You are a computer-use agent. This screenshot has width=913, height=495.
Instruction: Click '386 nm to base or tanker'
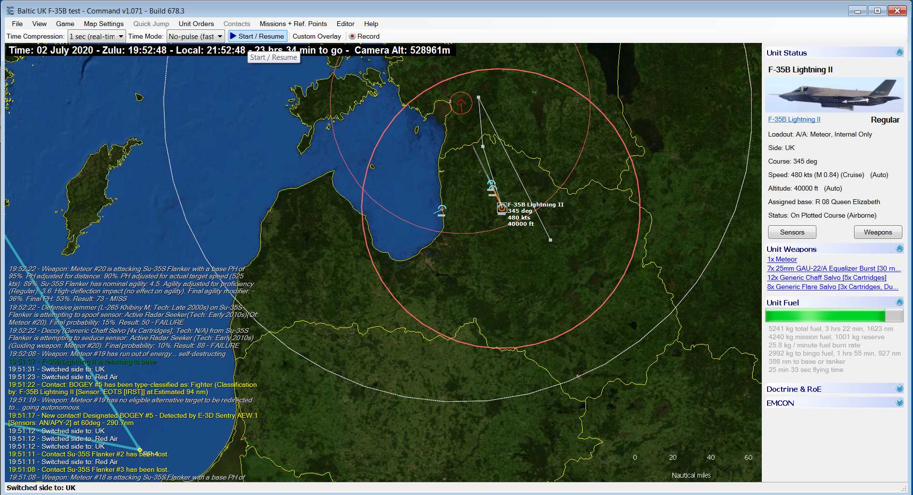coord(806,361)
